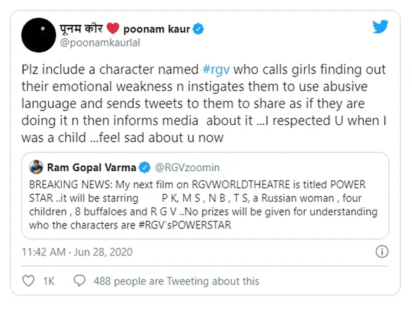Click the red heart emoji in display name
Viewport: 412px width, 309px height.
pos(113,29)
